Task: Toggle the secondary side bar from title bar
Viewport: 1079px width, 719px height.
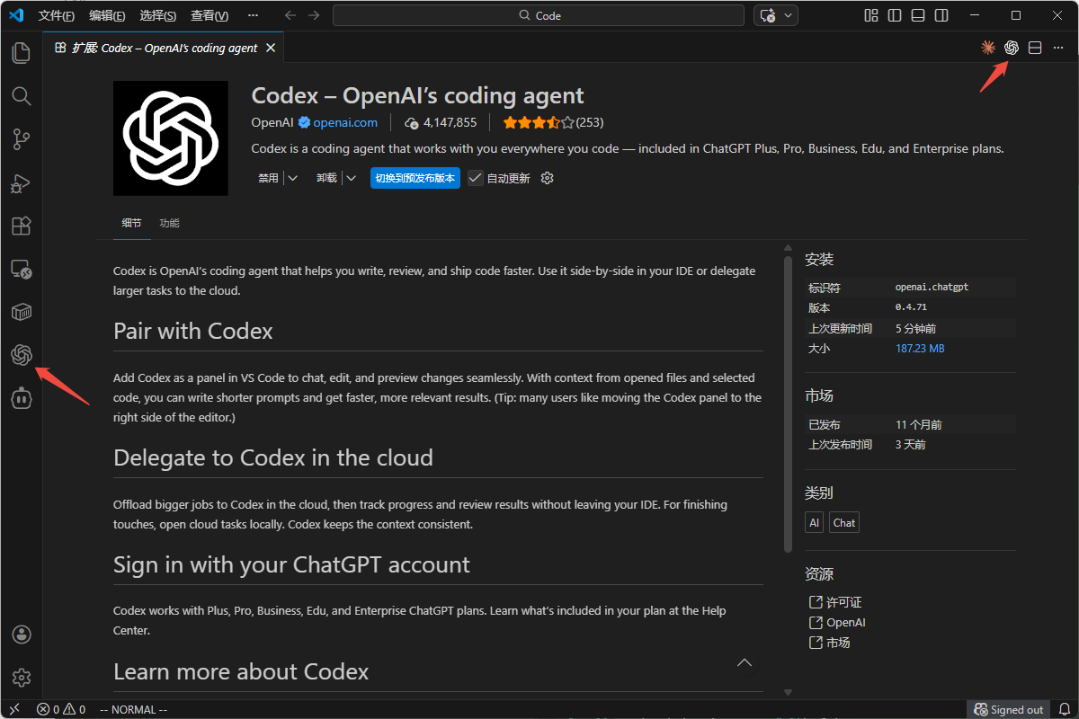Action: pos(941,15)
